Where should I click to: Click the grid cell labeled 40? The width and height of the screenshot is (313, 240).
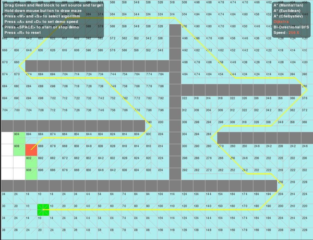click(x=91, y=210)
